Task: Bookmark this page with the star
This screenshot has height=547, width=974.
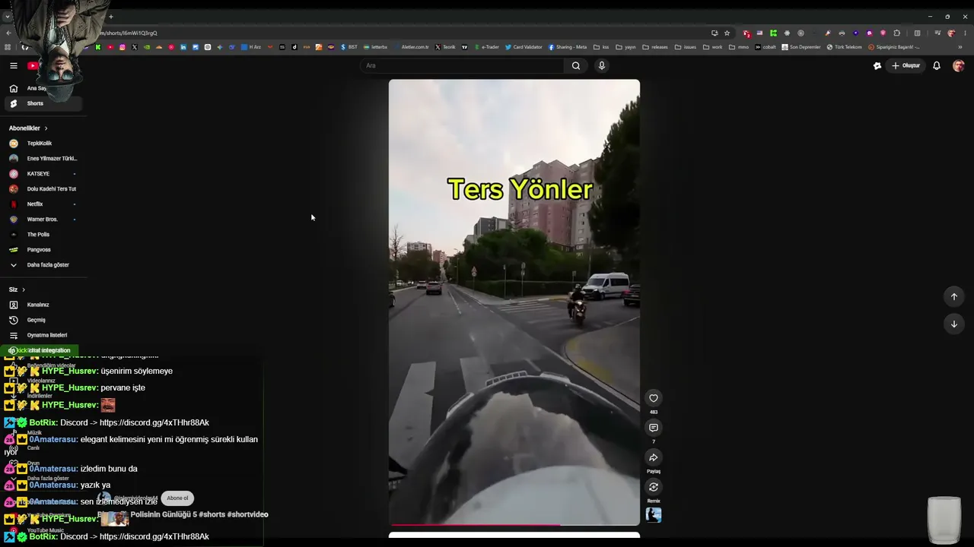Action: (727, 33)
